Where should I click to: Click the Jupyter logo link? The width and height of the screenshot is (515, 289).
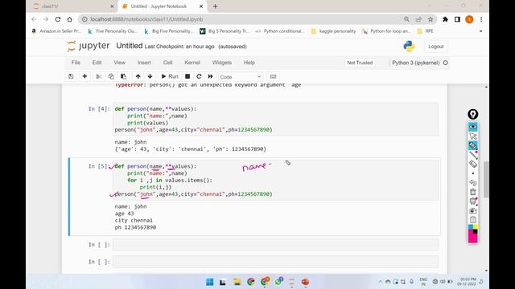88,47
